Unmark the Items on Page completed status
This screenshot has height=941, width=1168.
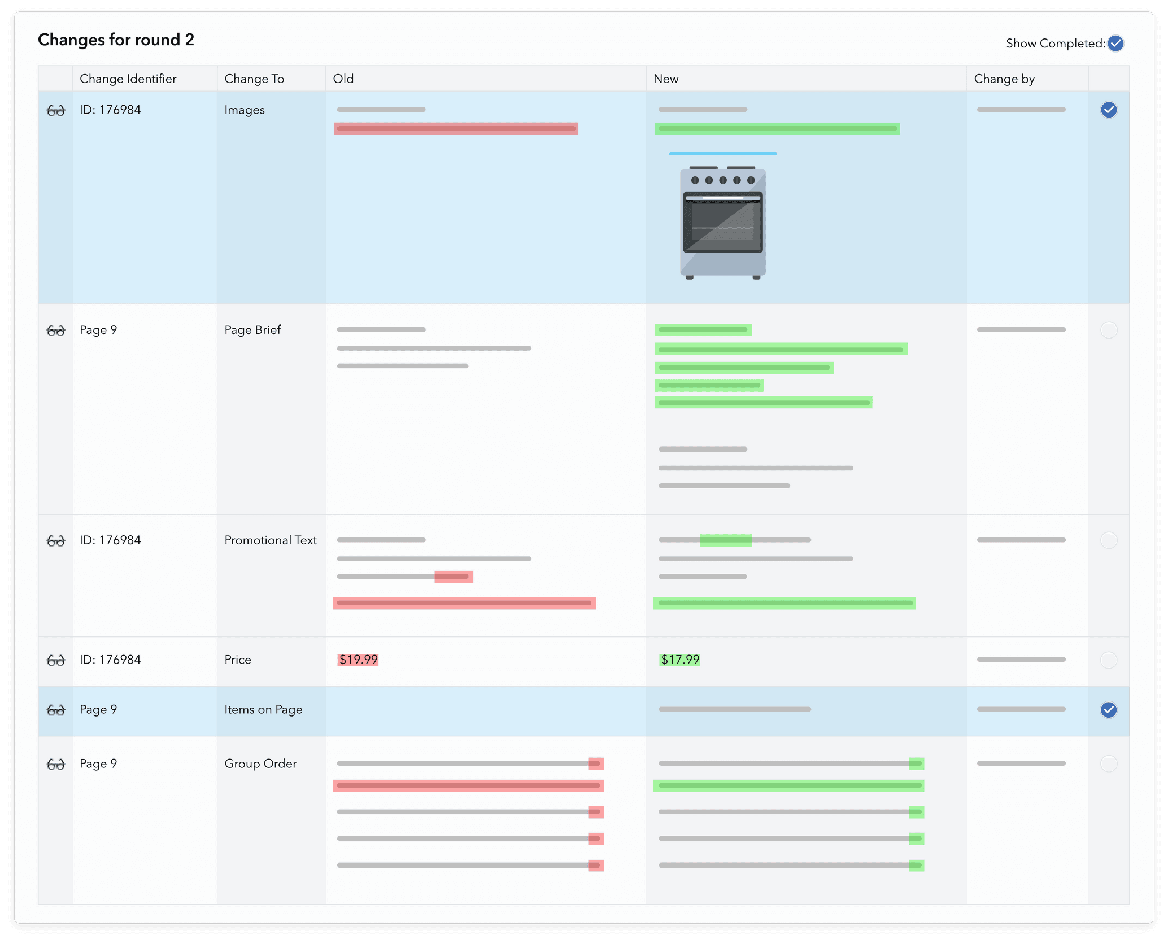(1109, 710)
